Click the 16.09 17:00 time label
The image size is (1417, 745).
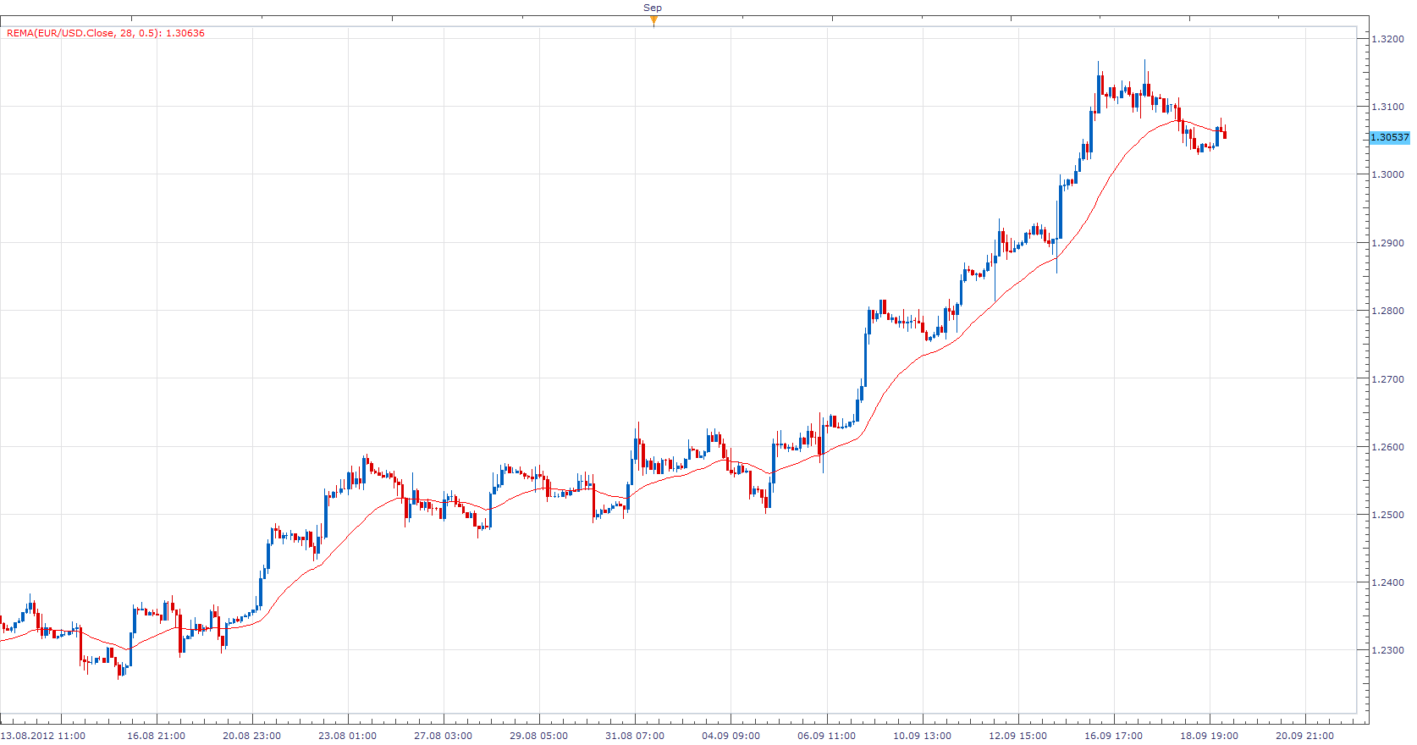pos(1114,736)
